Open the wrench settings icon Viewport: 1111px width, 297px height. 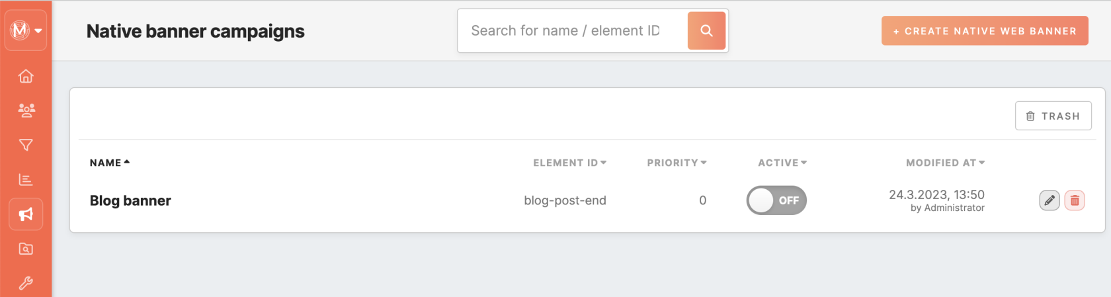(x=26, y=283)
